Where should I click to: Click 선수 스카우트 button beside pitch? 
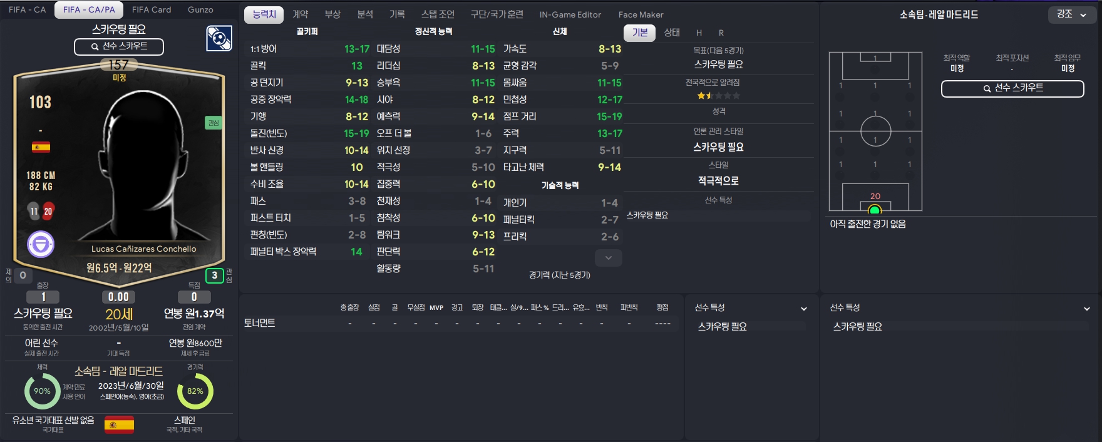pyautogui.click(x=1012, y=88)
